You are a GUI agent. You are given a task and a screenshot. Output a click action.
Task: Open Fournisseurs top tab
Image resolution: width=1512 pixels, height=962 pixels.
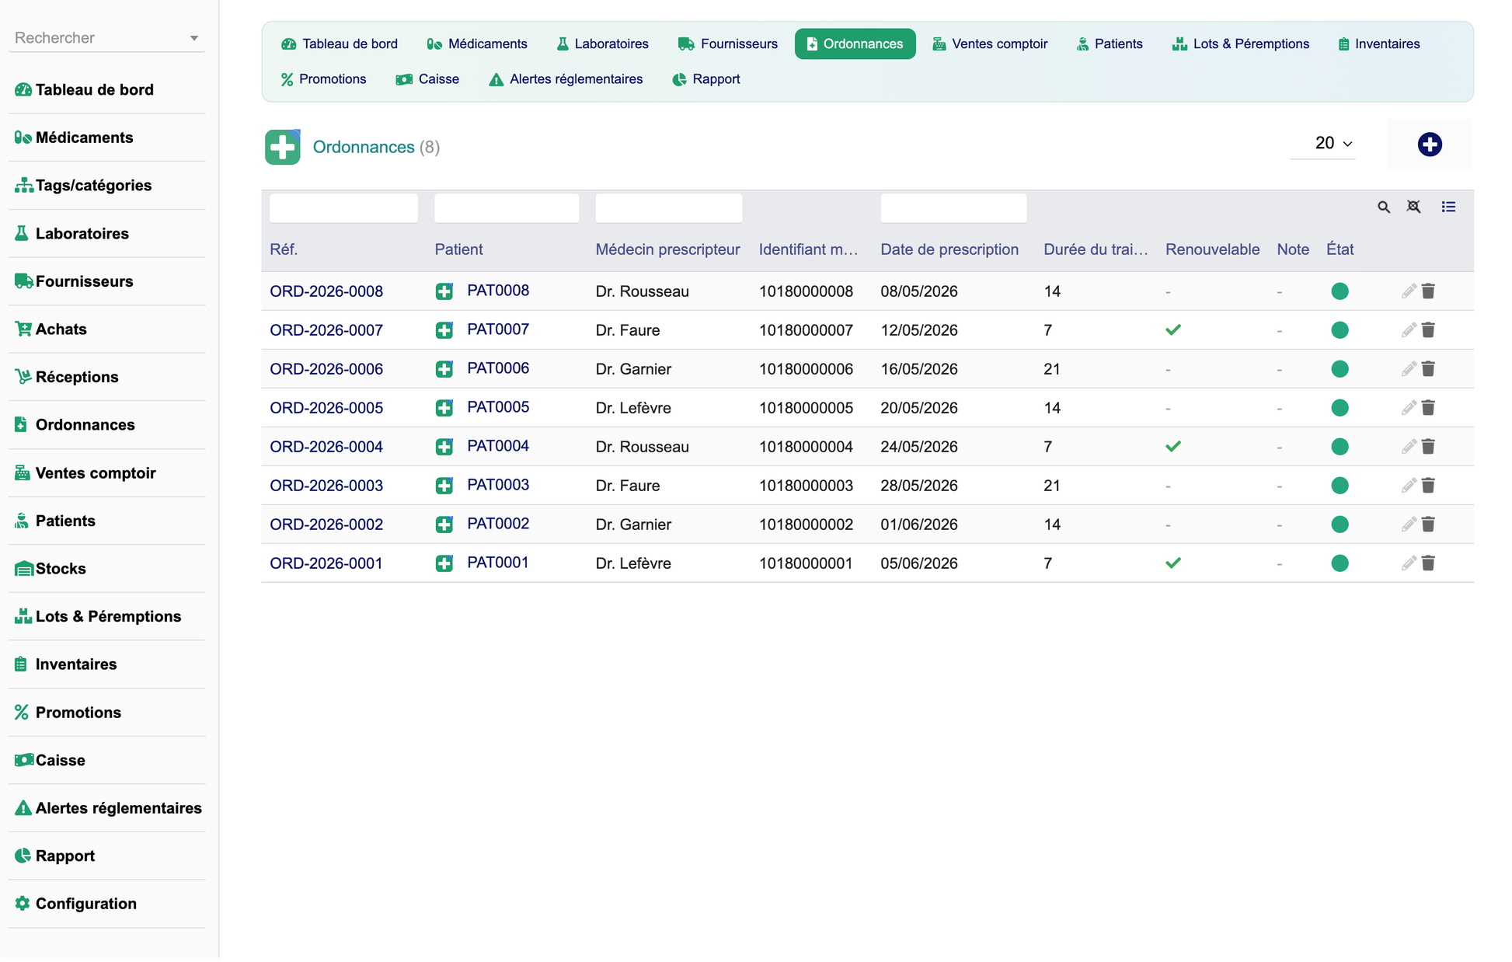728,44
